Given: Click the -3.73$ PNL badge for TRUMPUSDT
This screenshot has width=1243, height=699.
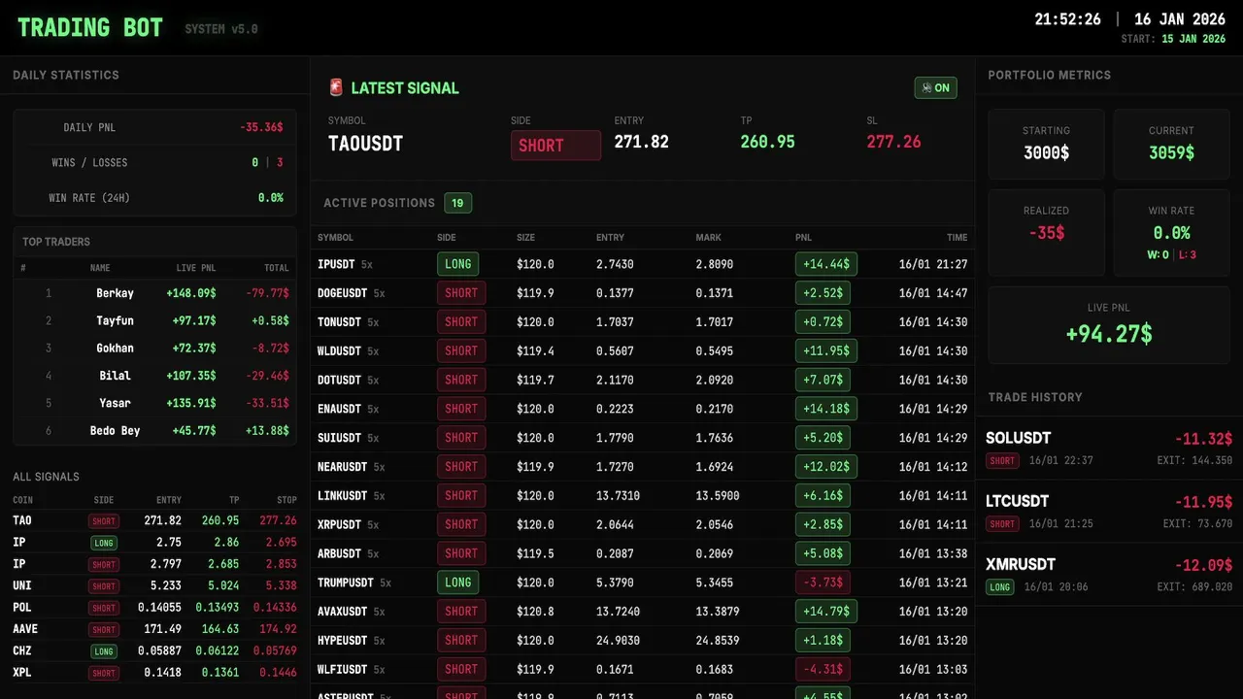Looking at the screenshot, I should [x=823, y=582].
